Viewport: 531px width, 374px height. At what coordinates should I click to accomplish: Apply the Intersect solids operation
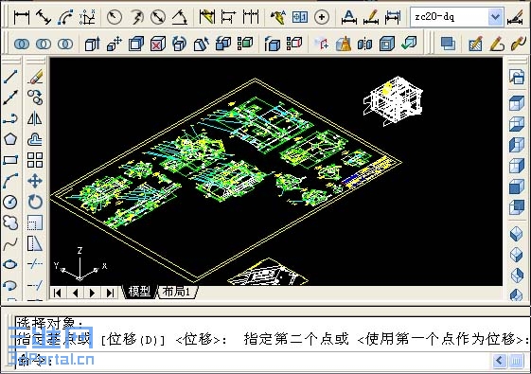[x=65, y=44]
